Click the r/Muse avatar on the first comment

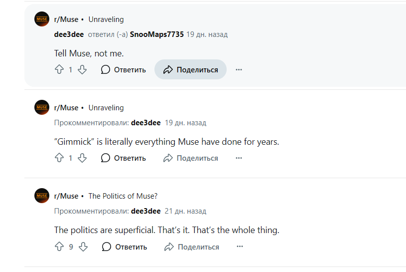42,19
